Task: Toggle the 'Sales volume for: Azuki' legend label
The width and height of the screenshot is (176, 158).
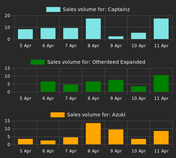Action: pyautogui.click(x=96, y=115)
